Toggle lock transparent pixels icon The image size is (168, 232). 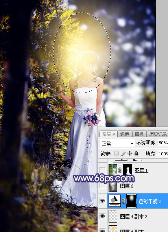click(116, 154)
